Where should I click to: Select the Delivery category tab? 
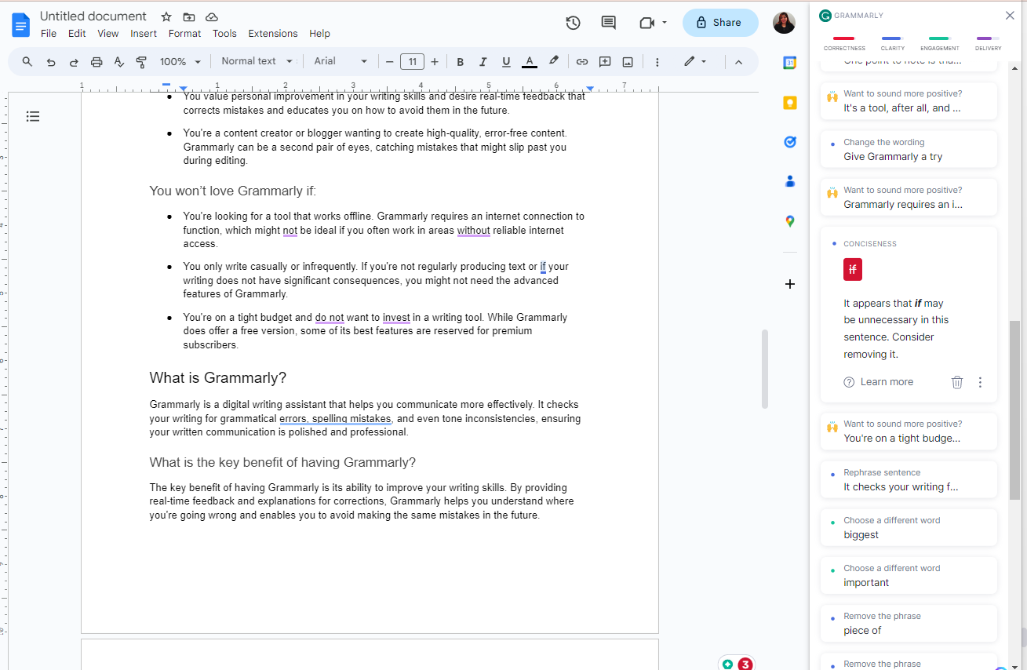tap(989, 43)
